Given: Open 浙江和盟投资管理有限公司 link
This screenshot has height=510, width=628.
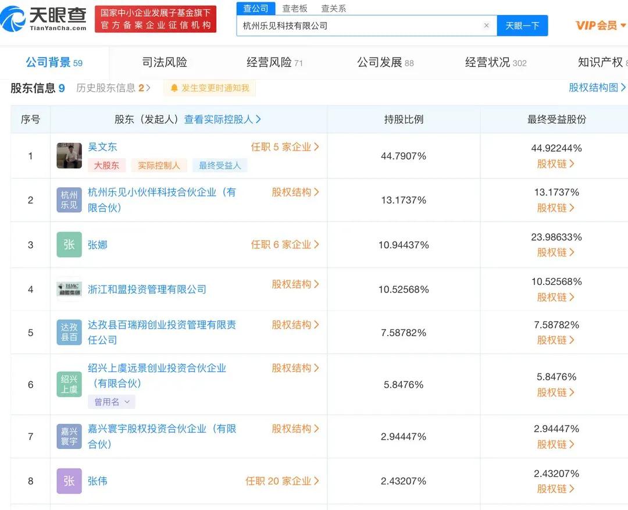Looking at the screenshot, I should pyautogui.click(x=147, y=289).
